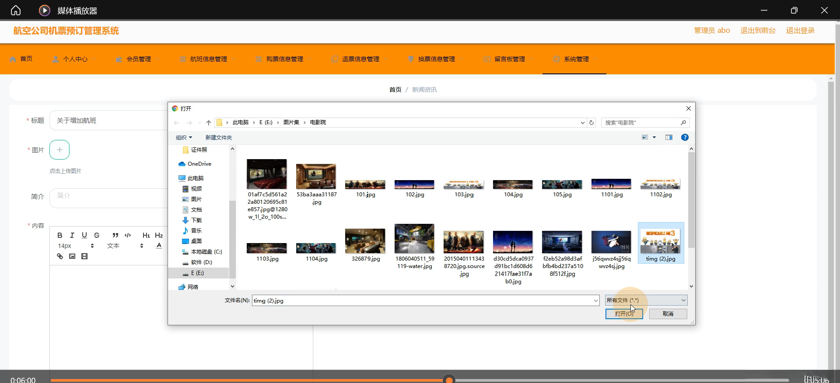The image size is (840, 383).
Task: Open 航班信息管理 menu
Action: [208, 59]
